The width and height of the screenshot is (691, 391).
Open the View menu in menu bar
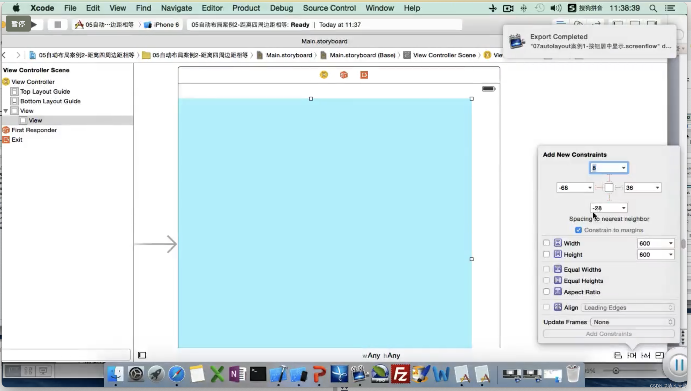pyautogui.click(x=118, y=8)
